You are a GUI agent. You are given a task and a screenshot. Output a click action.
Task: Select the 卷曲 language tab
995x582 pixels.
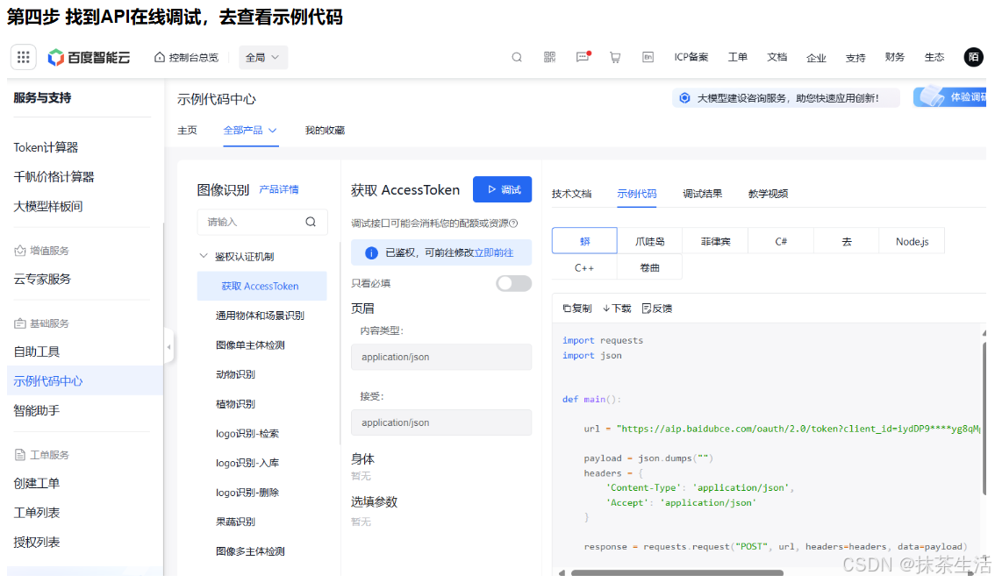(650, 267)
